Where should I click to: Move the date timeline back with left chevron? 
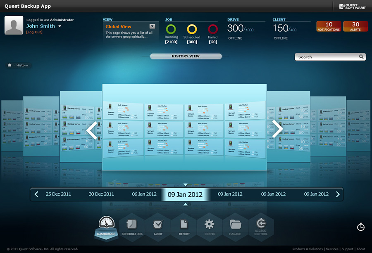click(x=36, y=194)
